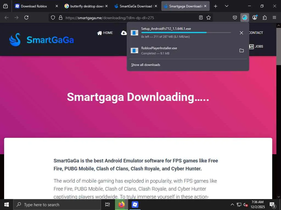Open Firefox application hamburger menu

(x=274, y=17)
